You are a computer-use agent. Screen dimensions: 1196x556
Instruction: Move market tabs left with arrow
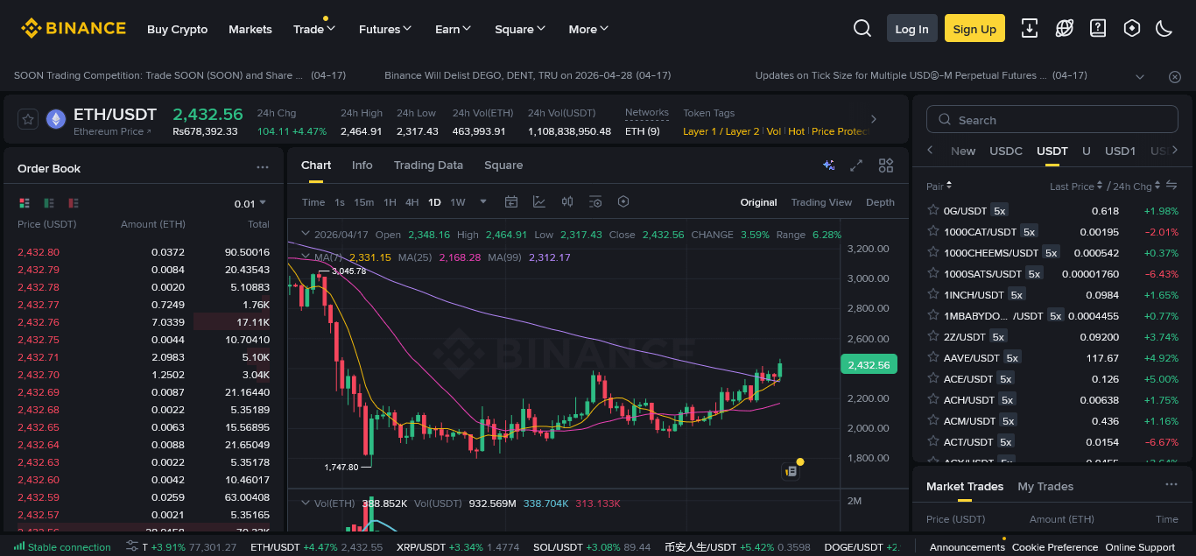point(930,150)
